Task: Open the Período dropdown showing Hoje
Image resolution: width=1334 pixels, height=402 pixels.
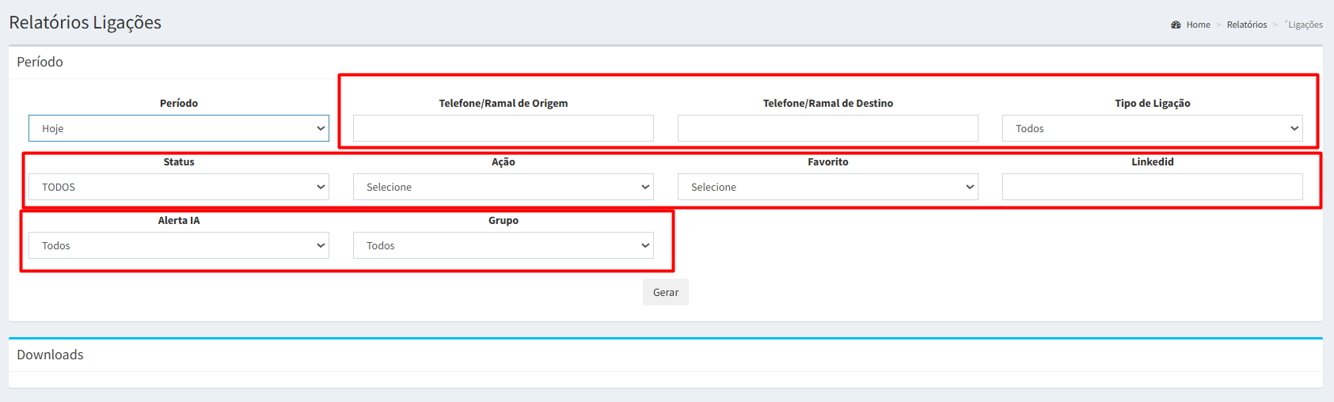Action: pos(178,128)
